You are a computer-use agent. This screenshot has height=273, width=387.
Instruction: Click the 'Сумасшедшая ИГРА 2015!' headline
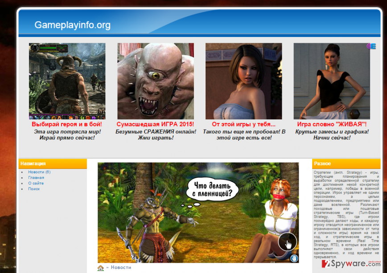pos(155,124)
